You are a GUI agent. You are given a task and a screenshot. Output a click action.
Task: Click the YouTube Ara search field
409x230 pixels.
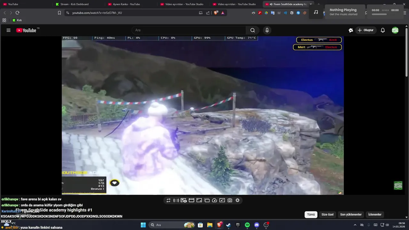point(189,30)
